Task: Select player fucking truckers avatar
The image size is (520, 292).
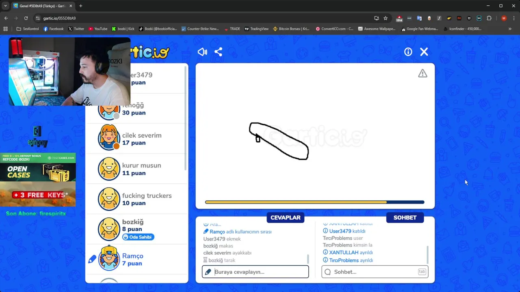Action: coord(109,199)
